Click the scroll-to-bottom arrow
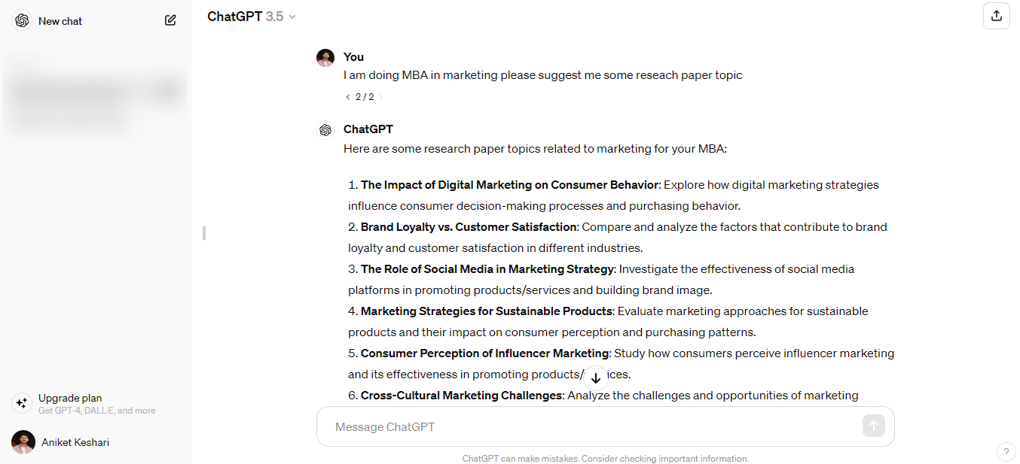Screen dimensions: 1020x464 pos(595,378)
